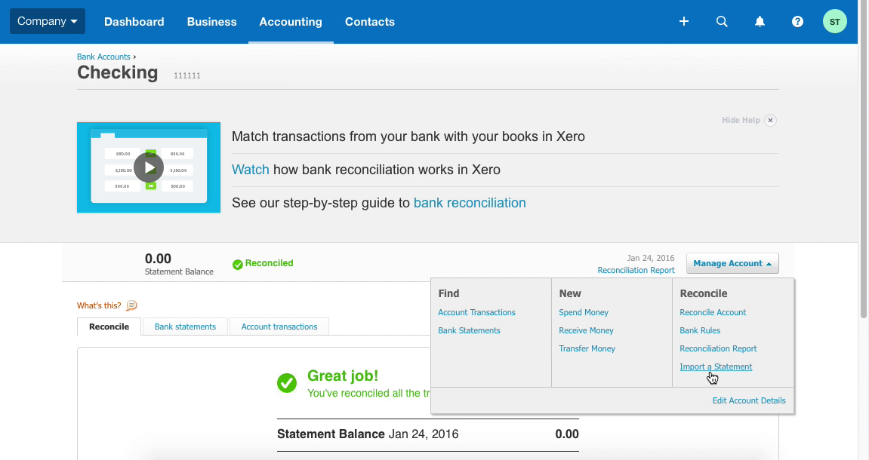Open notifications bell icon
Image resolution: width=869 pixels, height=460 pixels.
click(760, 22)
